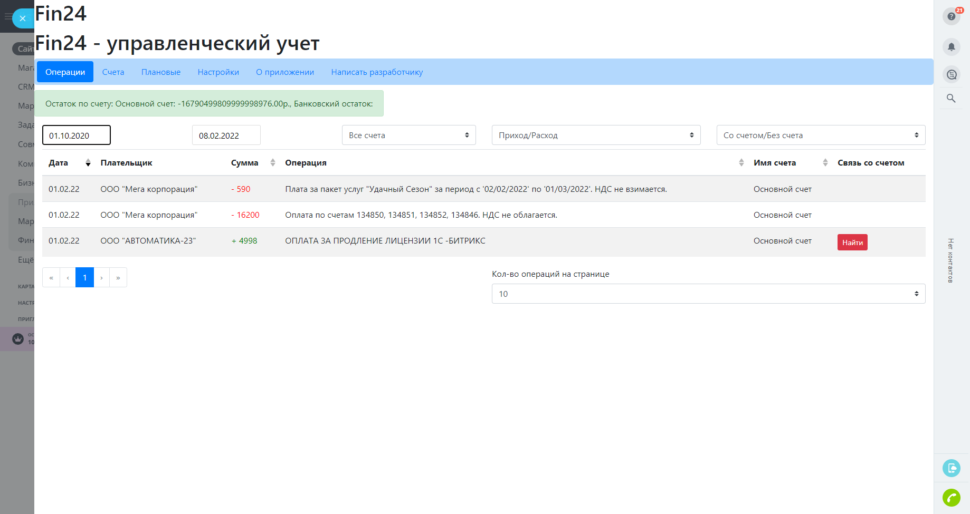Switch to the Счета tab
The width and height of the screenshot is (970, 514).
pyautogui.click(x=113, y=72)
